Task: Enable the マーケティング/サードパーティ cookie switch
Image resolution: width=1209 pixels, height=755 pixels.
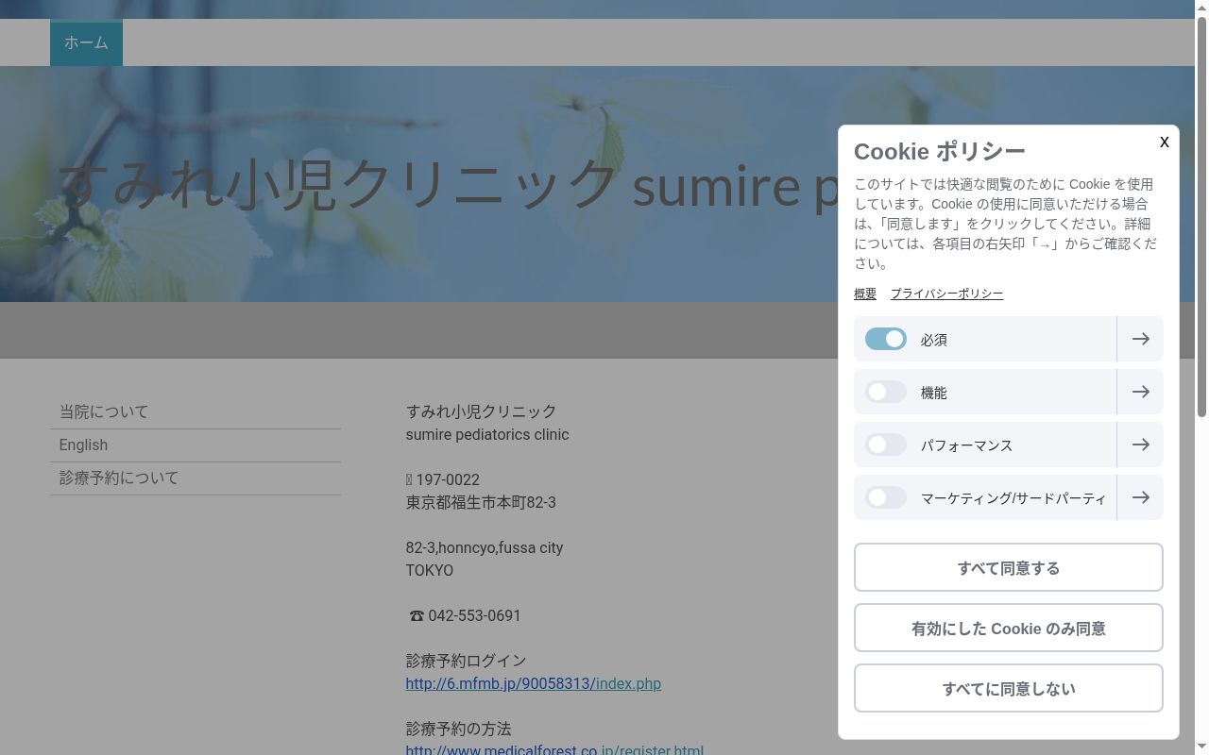Action: 886,497
